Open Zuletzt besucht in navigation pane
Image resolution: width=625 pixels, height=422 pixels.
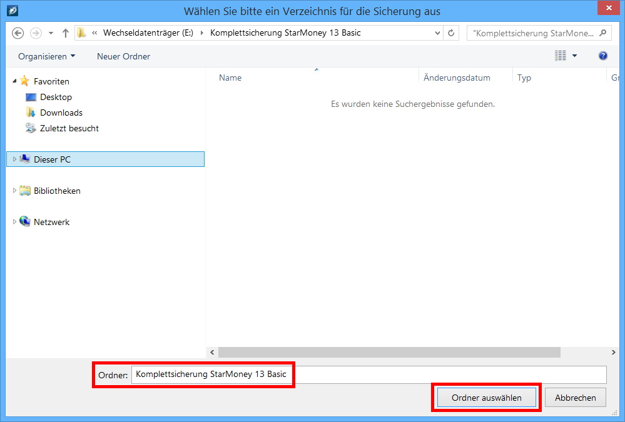69,128
